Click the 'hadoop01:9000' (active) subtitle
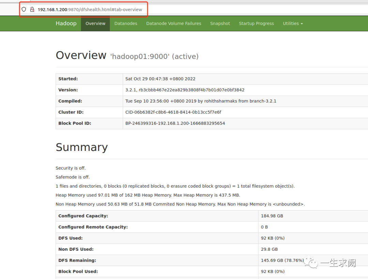 [154, 57]
